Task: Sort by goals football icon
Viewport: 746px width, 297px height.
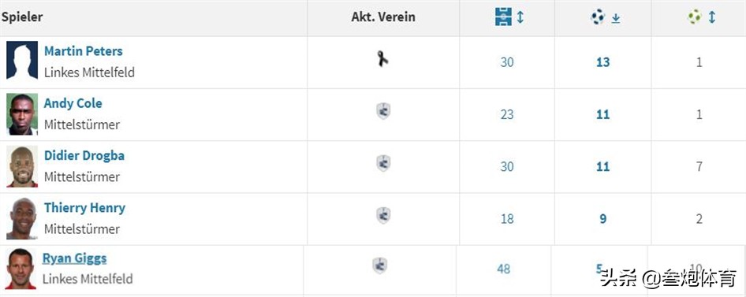Action: coord(598,17)
